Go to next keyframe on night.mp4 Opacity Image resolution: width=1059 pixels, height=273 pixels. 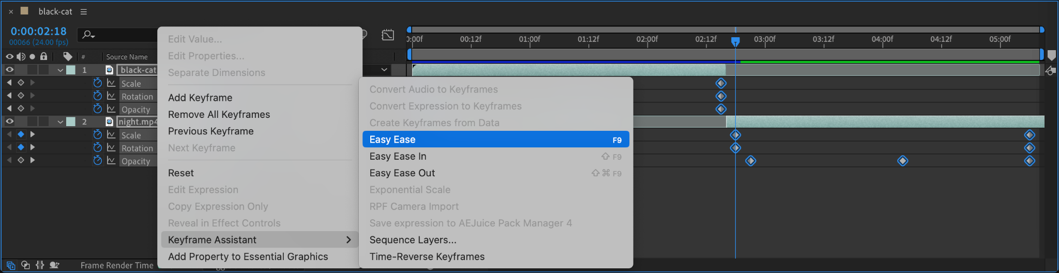[x=33, y=160]
